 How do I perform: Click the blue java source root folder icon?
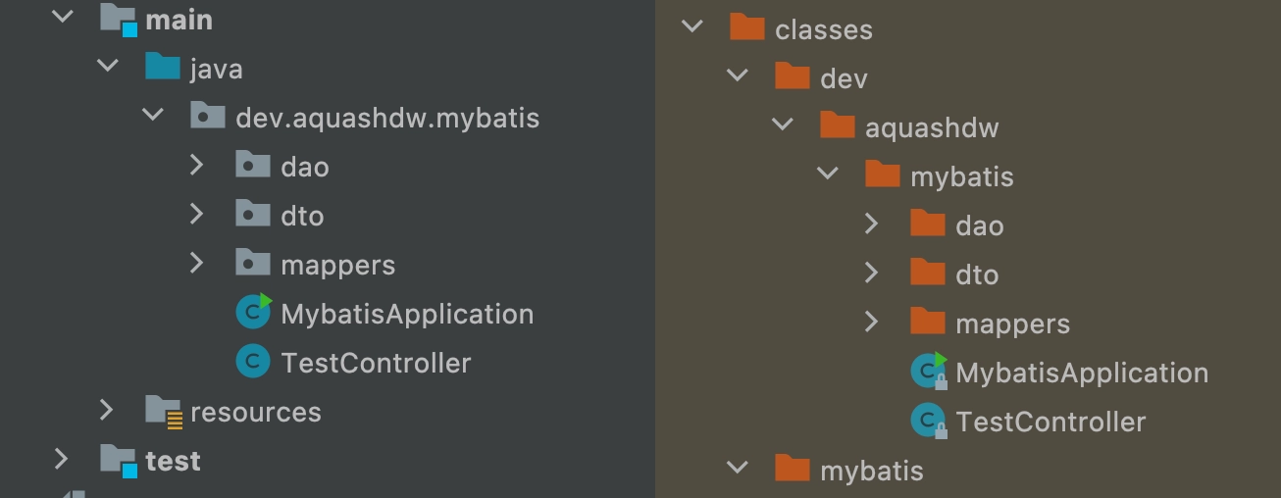coord(163,68)
